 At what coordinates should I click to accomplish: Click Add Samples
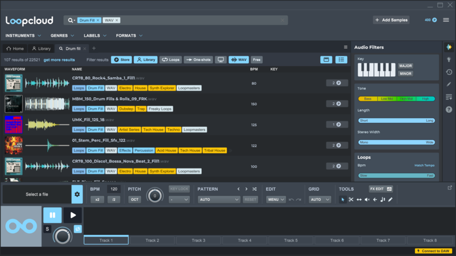point(392,20)
